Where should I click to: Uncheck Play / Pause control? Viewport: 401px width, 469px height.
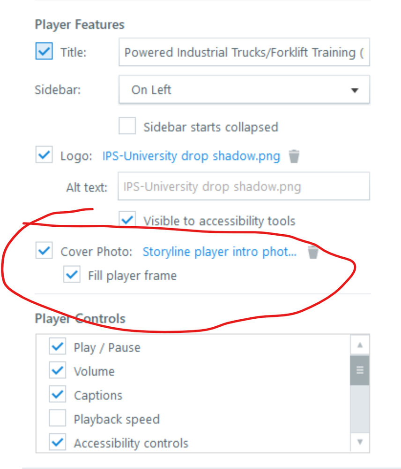click(58, 347)
